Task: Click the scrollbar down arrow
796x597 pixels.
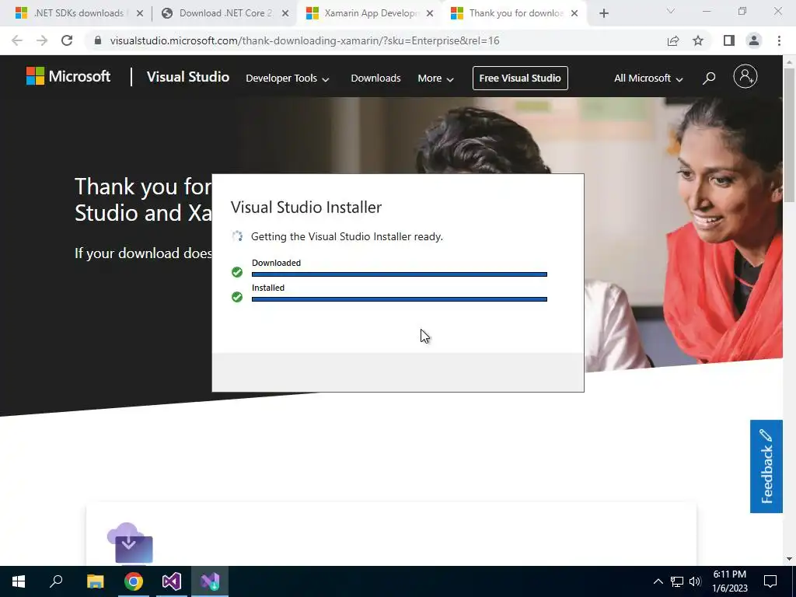Action: point(790,559)
